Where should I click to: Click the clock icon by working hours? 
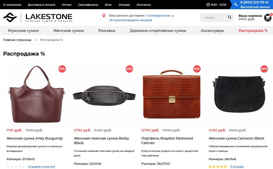tap(208, 5)
